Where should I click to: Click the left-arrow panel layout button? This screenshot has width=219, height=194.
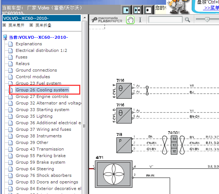pos(148,10)
